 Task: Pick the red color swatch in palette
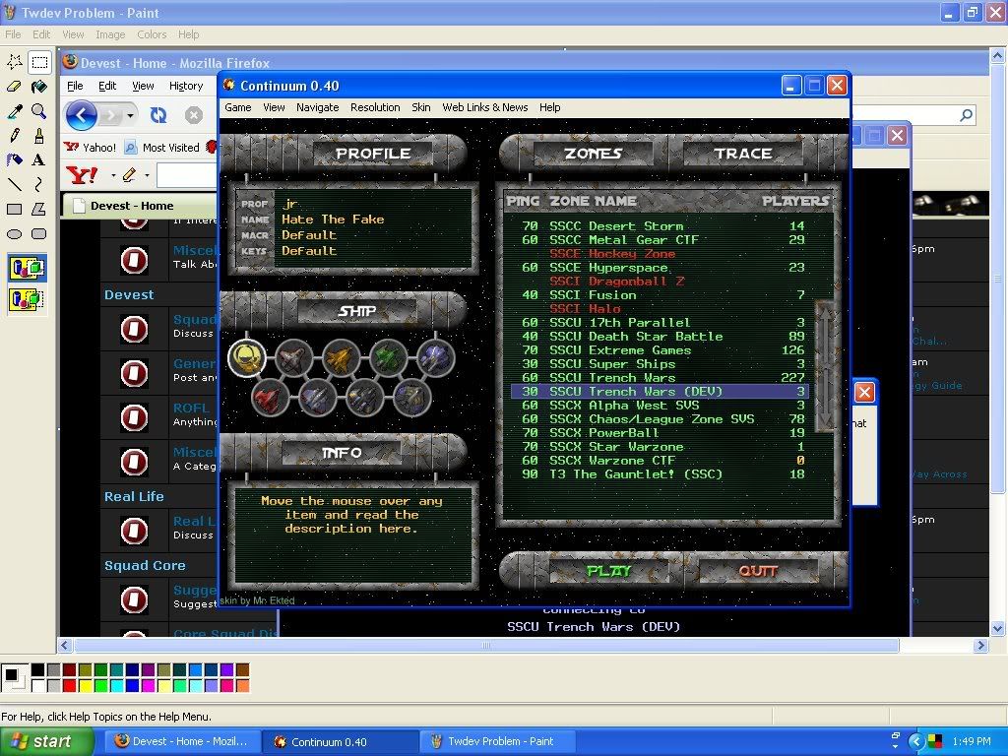(70, 686)
